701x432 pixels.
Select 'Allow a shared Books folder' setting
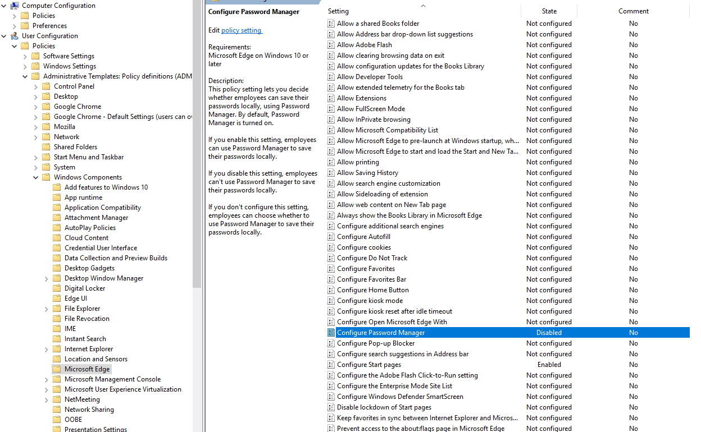click(x=378, y=24)
